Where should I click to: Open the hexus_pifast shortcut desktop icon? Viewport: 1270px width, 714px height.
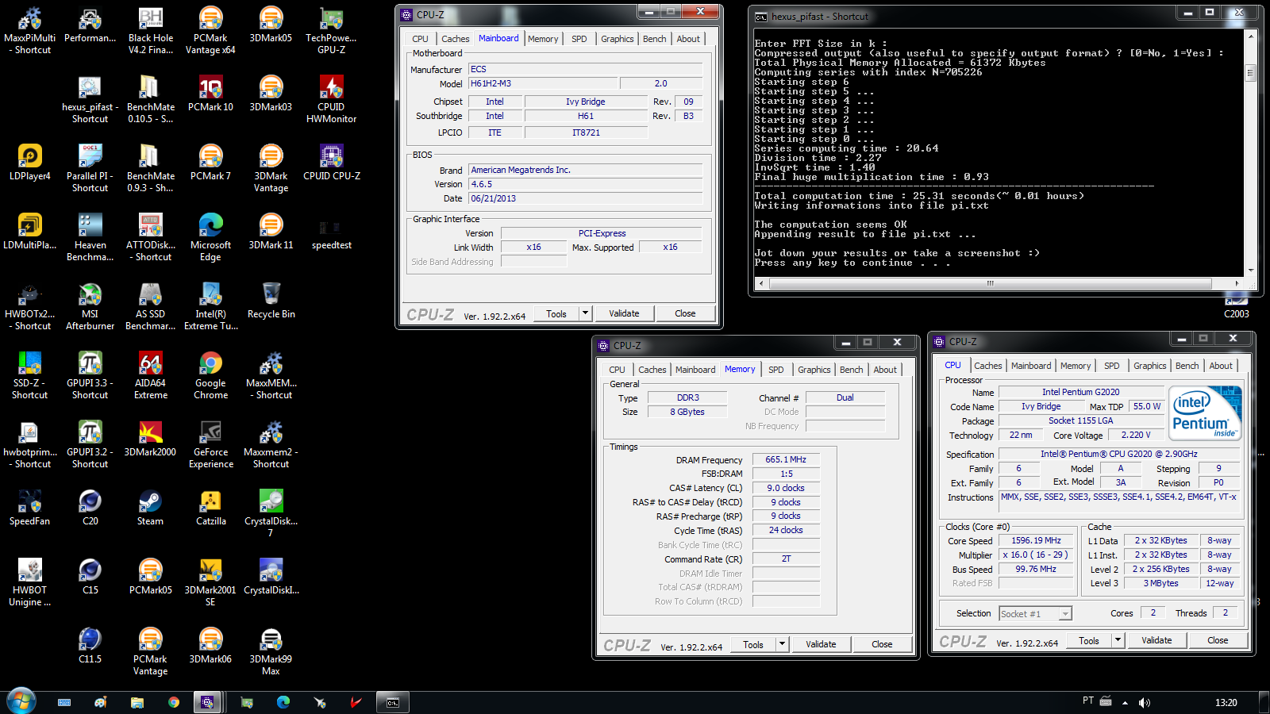click(x=90, y=101)
